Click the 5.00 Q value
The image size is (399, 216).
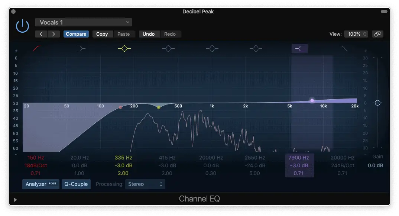pos(255,174)
